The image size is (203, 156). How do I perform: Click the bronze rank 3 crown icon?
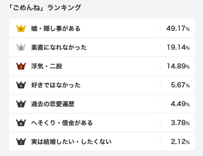click(x=21, y=66)
